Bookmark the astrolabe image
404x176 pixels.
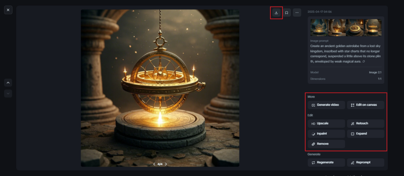[x=286, y=12]
